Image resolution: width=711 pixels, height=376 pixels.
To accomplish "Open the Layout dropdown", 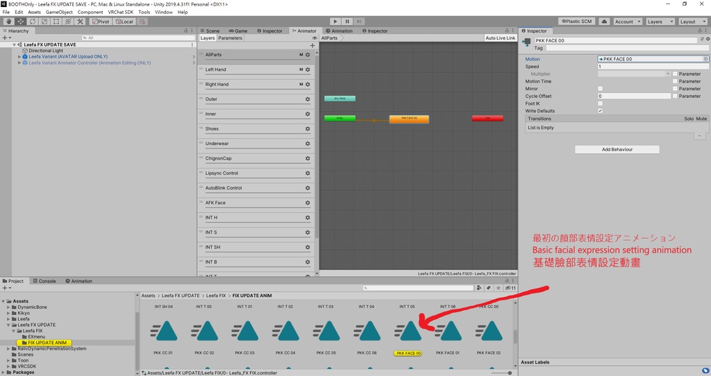I will click(692, 22).
